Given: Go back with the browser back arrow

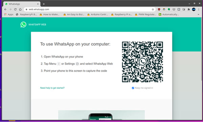Looking at the screenshot, I should 5,9.
